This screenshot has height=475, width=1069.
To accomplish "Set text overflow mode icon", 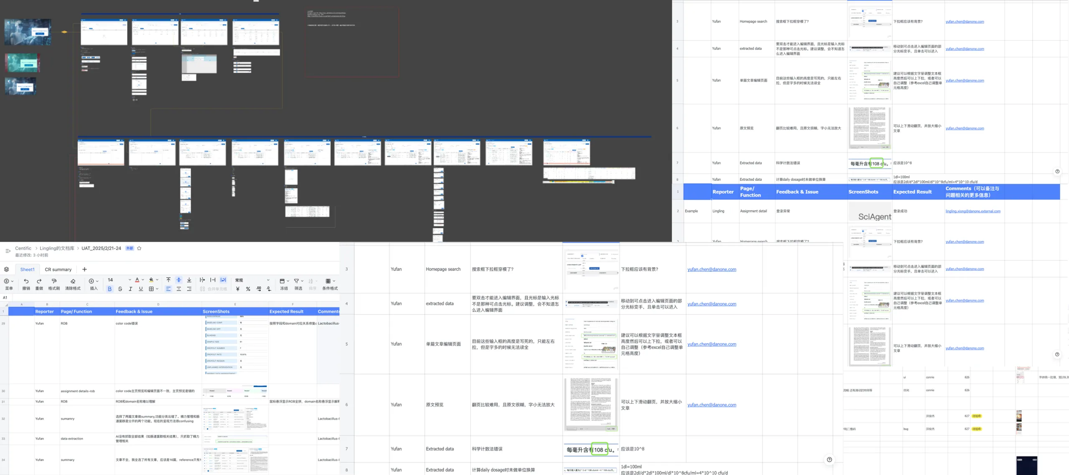I will pos(202,280).
